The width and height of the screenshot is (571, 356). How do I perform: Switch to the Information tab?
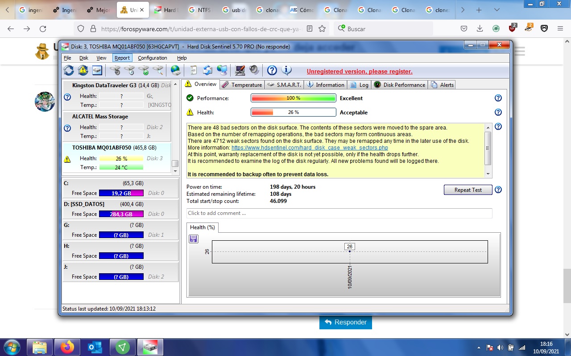(326, 85)
